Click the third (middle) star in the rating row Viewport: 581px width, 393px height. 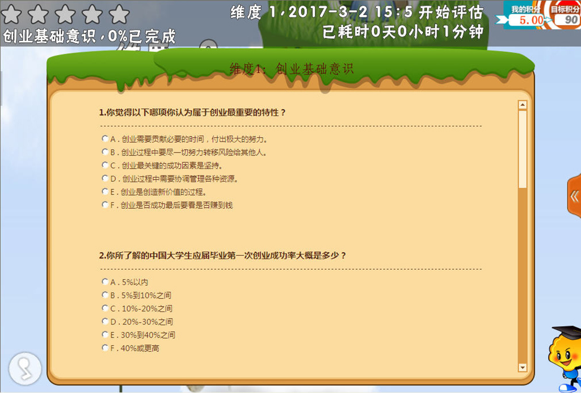(66, 14)
